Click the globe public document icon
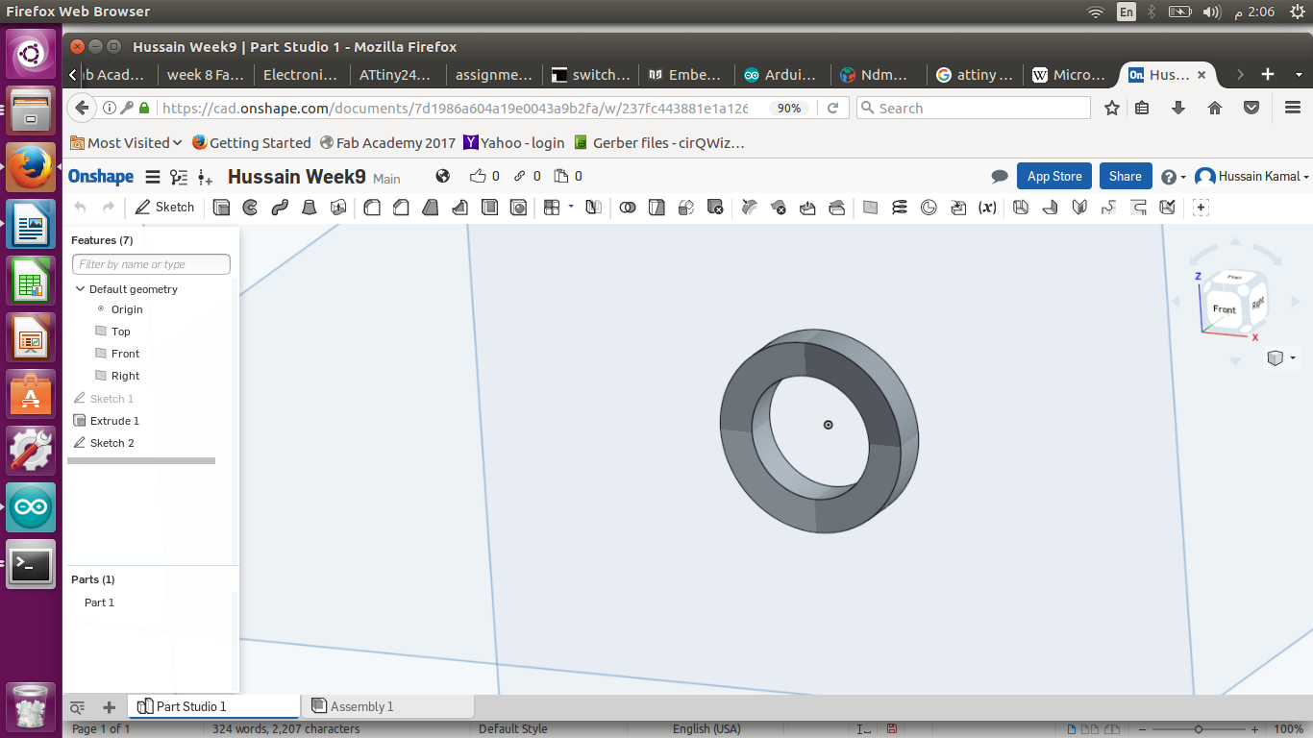 tap(443, 176)
